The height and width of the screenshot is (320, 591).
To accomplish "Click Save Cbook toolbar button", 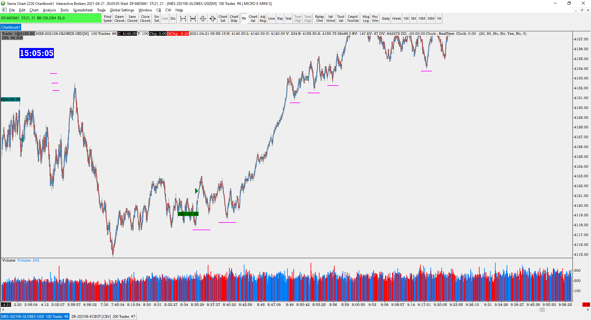I will (132, 18).
